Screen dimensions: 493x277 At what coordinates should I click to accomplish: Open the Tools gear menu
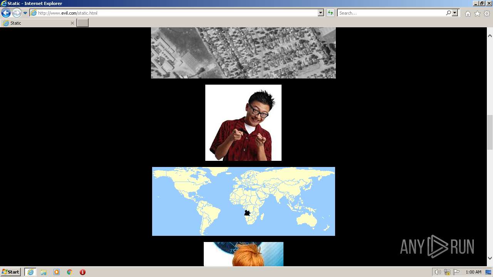(x=487, y=13)
